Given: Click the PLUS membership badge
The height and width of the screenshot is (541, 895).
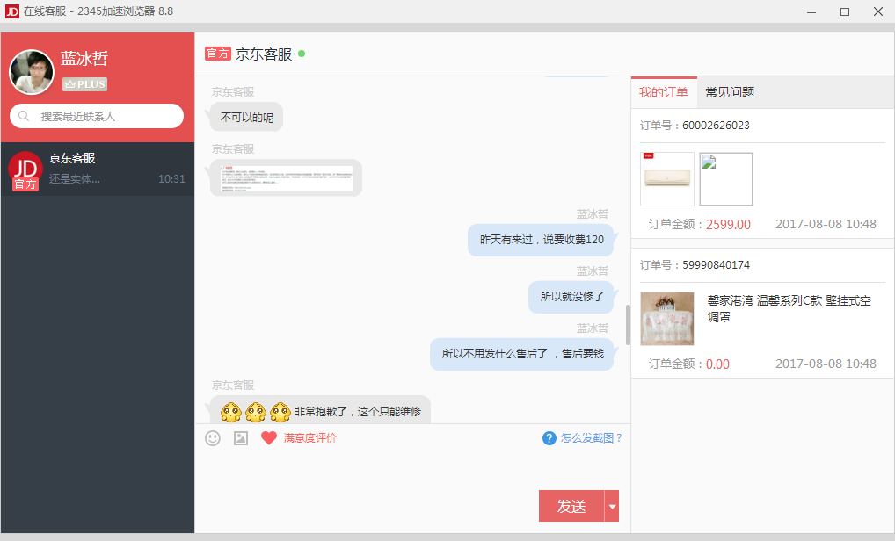Looking at the screenshot, I should coord(85,84).
